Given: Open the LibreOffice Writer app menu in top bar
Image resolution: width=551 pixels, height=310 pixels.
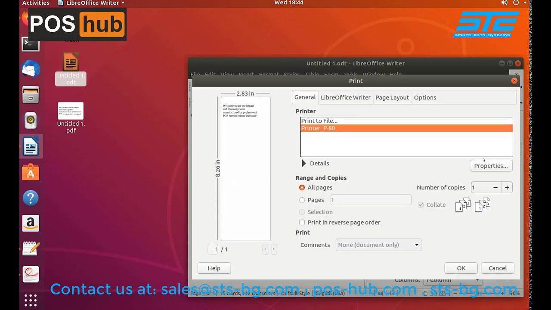Looking at the screenshot, I should [91, 3].
